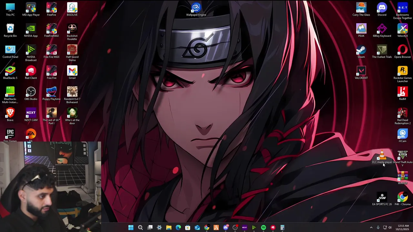Switch to NZXT CAM on the taskbar
This screenshot has width=413, height=232.
point(245,228)
